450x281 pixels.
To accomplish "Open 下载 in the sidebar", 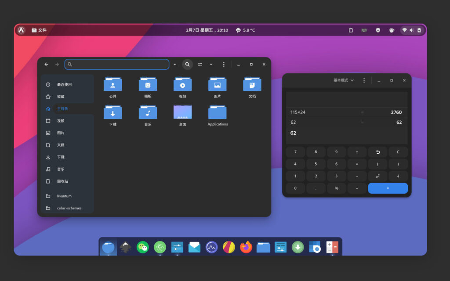I will (x=68, y=157).
